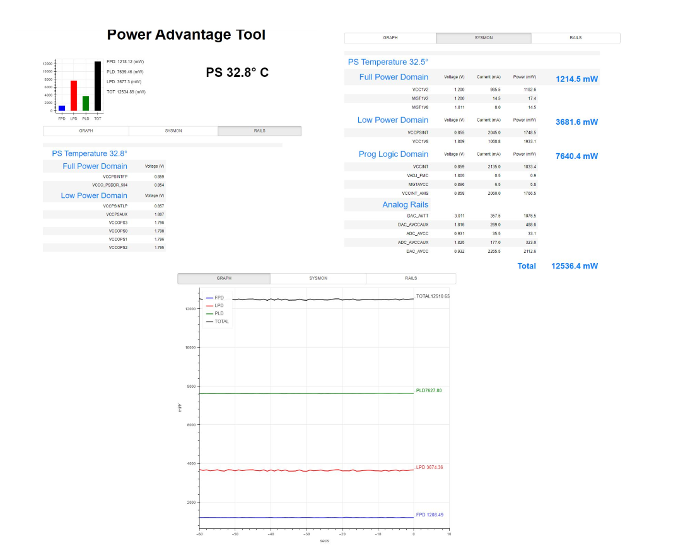
Task: Expand the Prog Logic Domain section
Action: pos(394,154)
